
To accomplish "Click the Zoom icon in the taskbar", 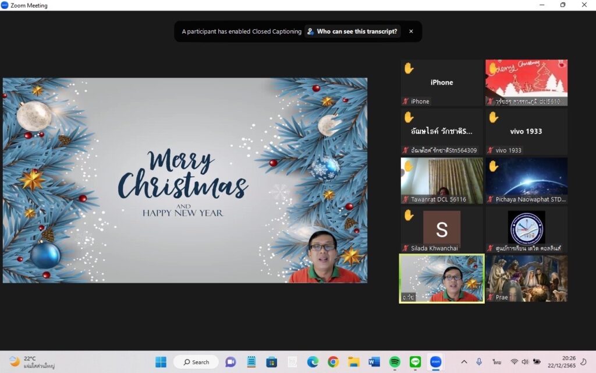I will pos(435,362).
